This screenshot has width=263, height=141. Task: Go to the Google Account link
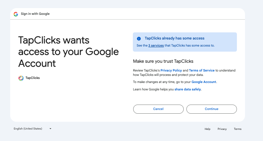tap(204, 82)
